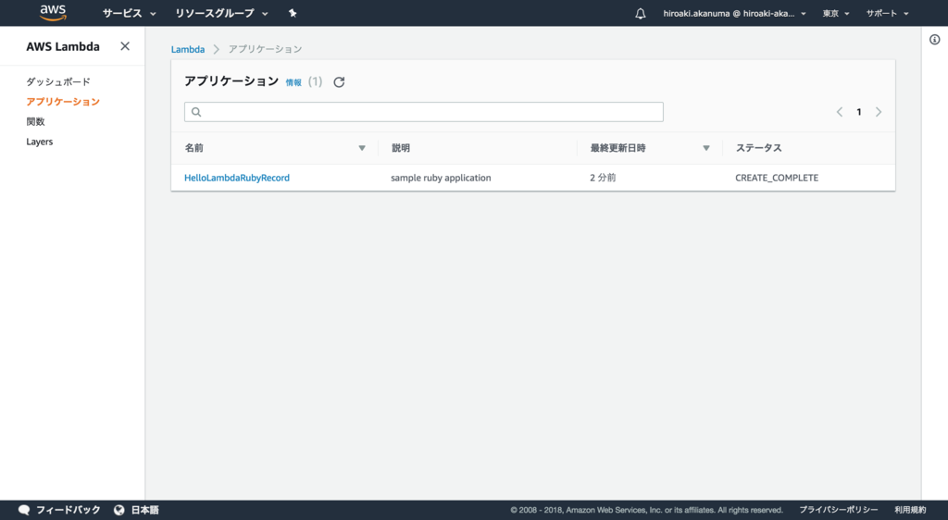Sort by the 名前 column arrow
The height and width of the screenshot is (520, 948).
point(362,148)
